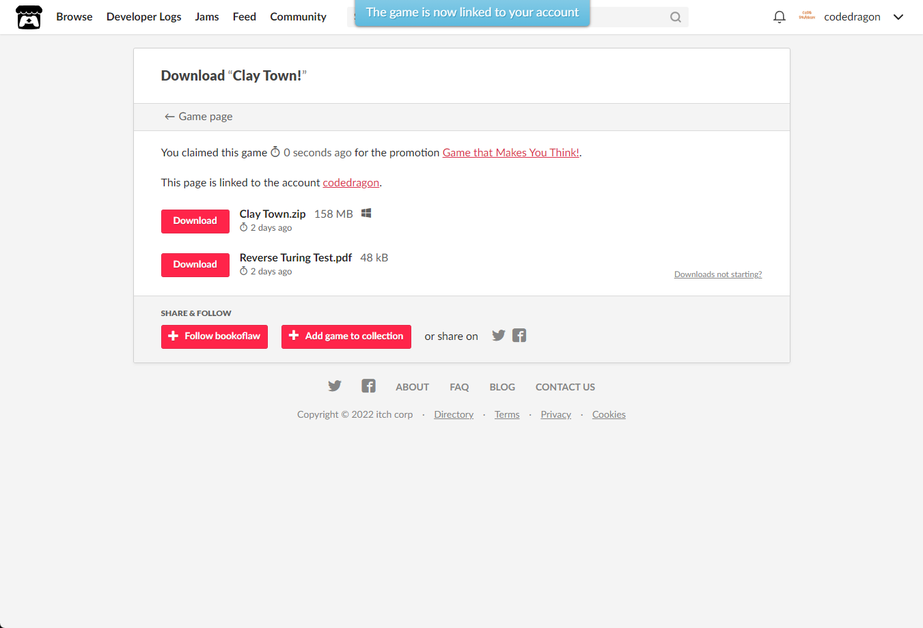Click the Windows platform icon
This screenshot has height=628, width=923.
366,213
